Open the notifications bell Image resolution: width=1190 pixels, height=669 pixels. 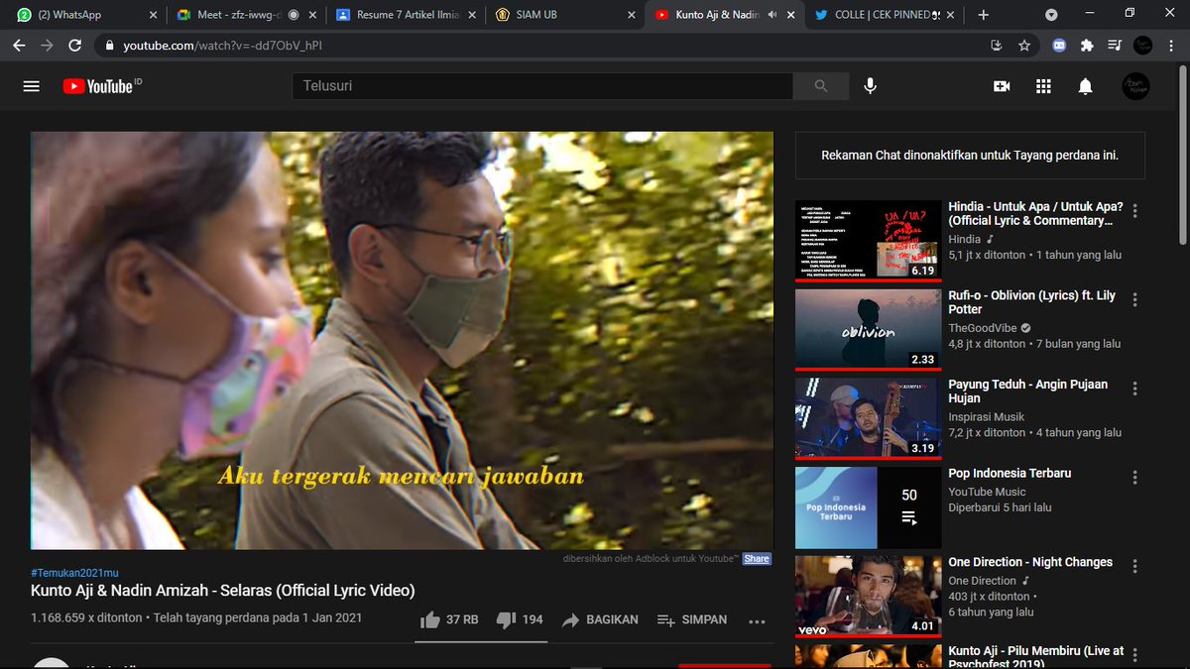[1085, 86]
